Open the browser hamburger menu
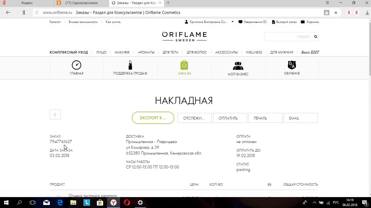 pyautogui.click(x=328, y=3)
